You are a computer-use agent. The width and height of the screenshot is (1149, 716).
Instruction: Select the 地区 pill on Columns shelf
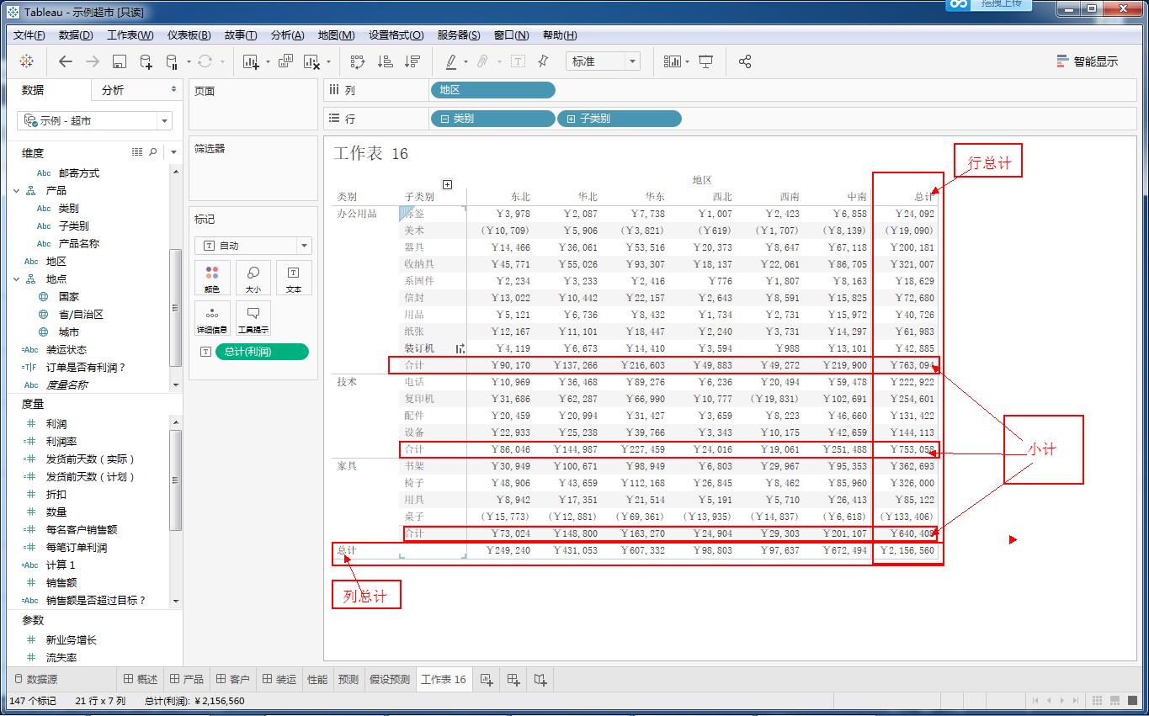tap(492, 90)
